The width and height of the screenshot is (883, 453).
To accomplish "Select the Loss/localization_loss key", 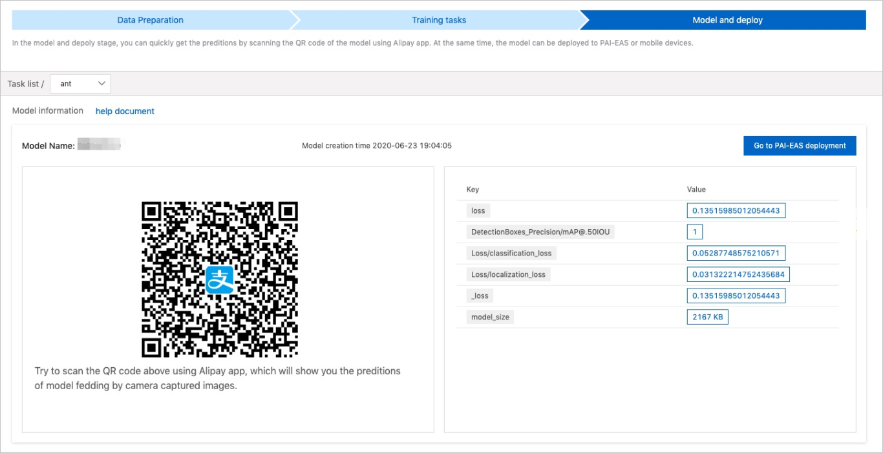I will point(509,275).
